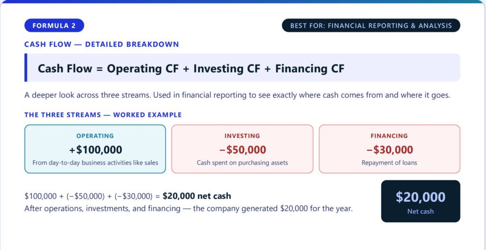
Task: Click the description paragraph about three streams
Action: (x=237, y=95)
